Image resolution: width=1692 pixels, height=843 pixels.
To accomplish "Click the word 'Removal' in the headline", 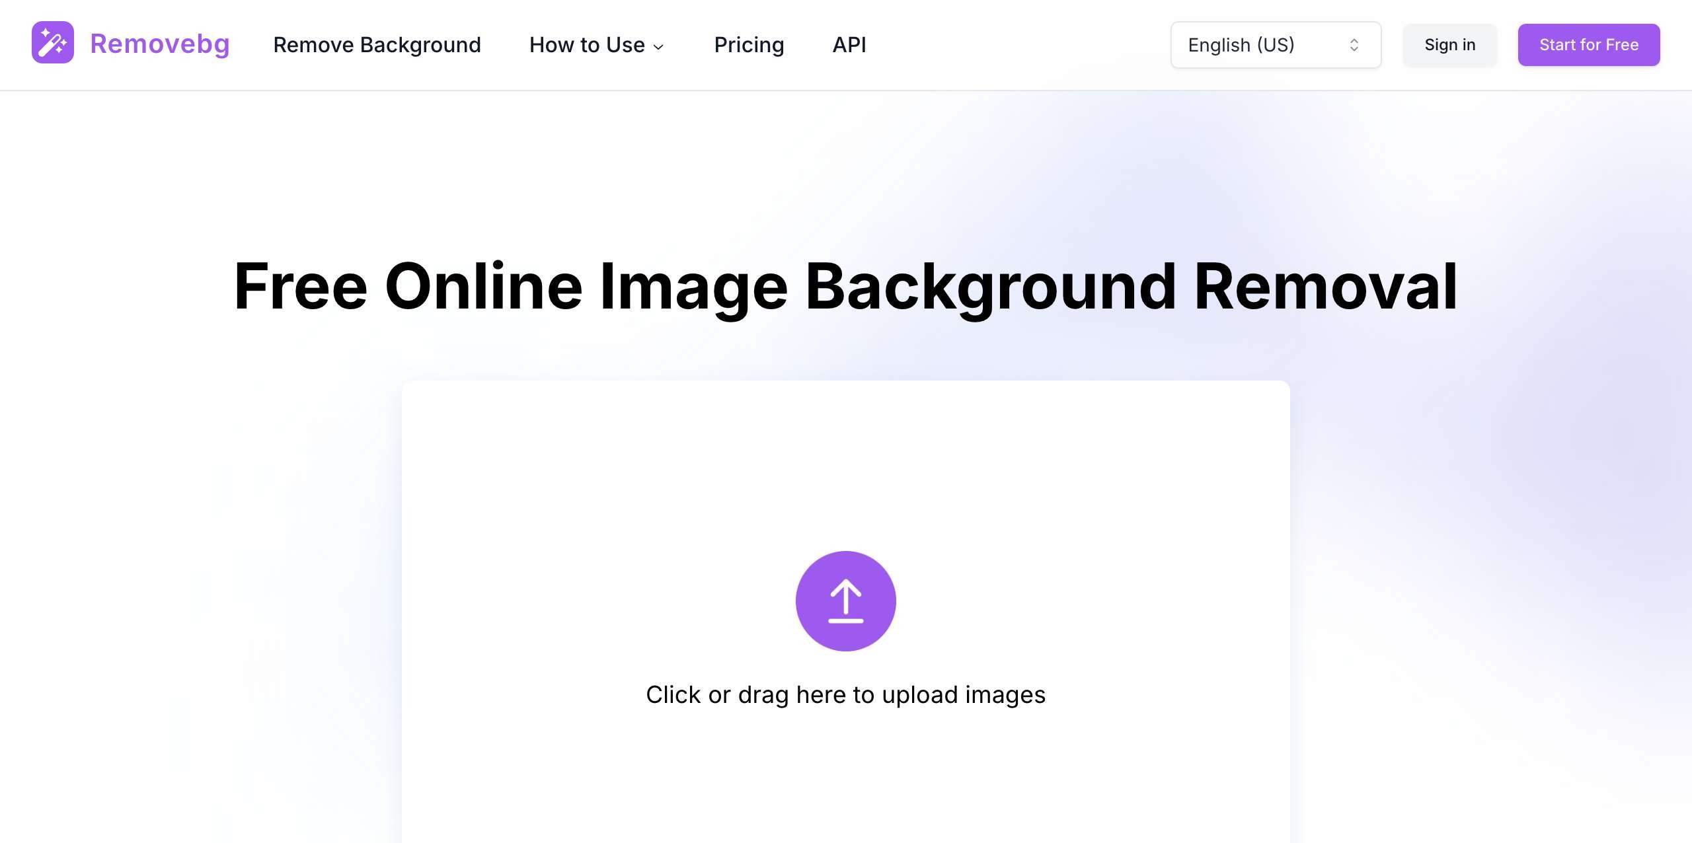I will [1325, 287].
